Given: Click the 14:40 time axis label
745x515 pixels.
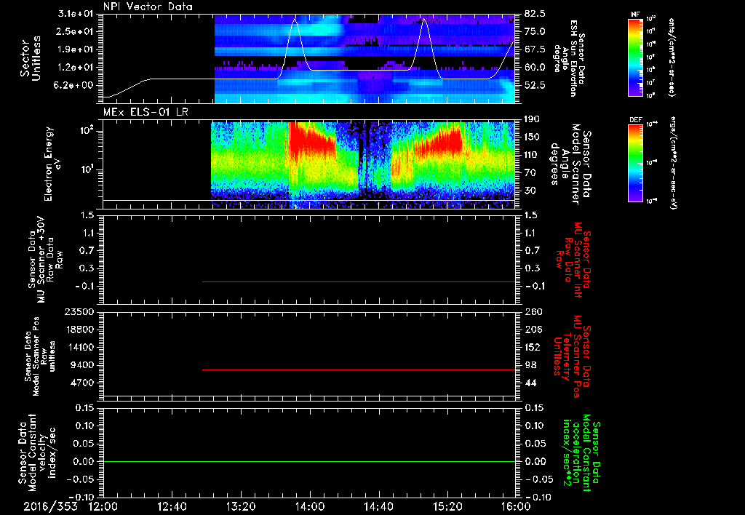Looking at the screenshot, I should 378,506.
